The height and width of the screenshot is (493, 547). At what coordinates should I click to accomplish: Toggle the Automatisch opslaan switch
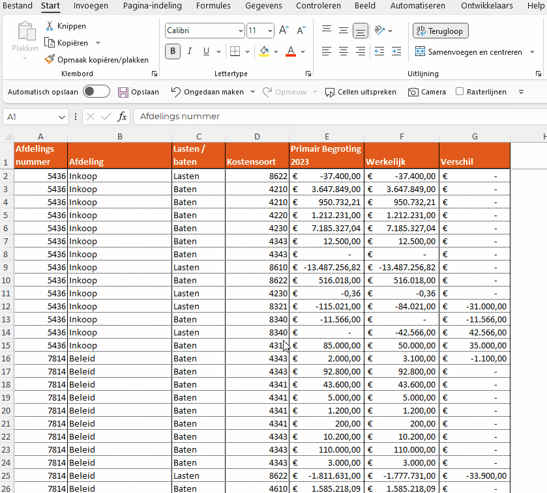pyautogui.click(x=96, y=92)
